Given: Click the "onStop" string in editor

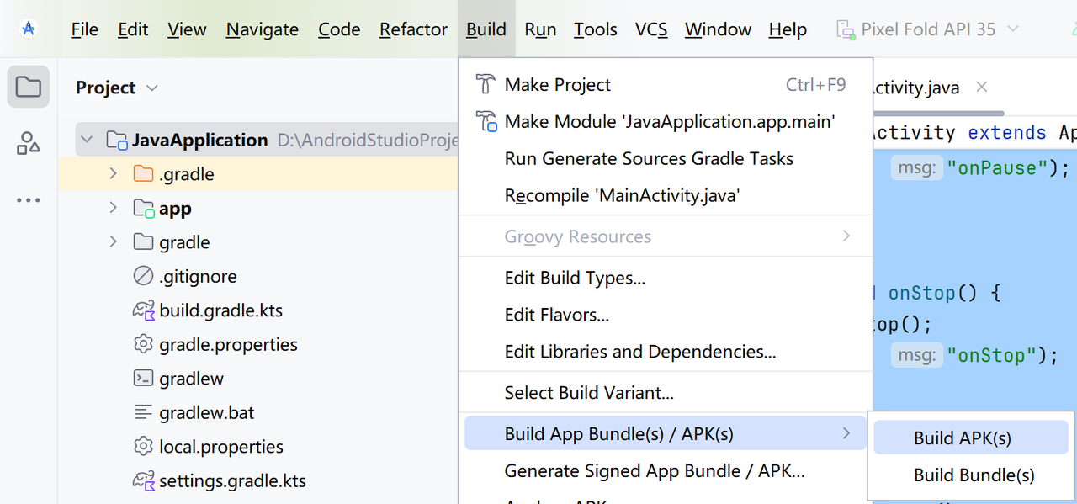Looking at the screenshot, I should 991,355.
